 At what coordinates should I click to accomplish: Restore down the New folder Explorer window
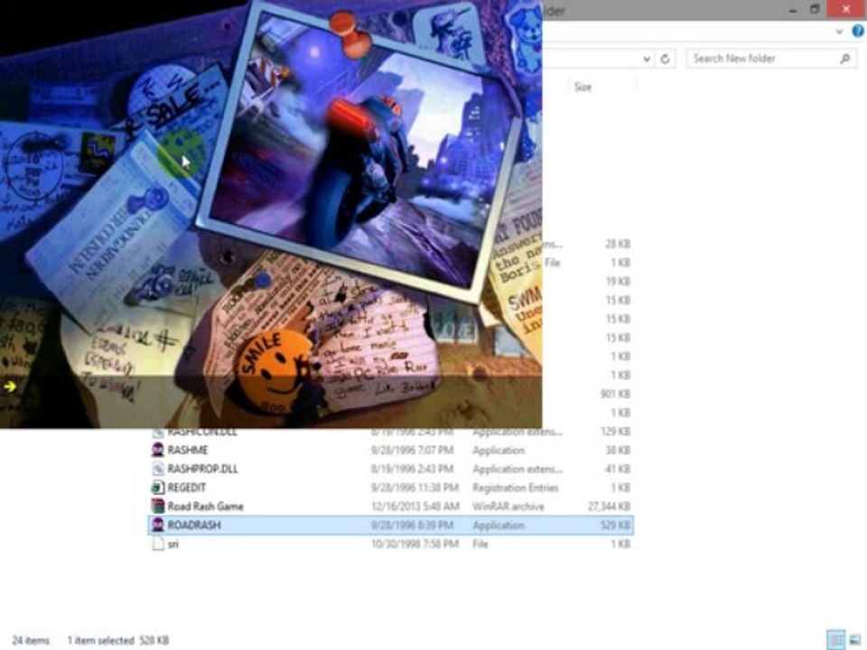coord(815,9)
